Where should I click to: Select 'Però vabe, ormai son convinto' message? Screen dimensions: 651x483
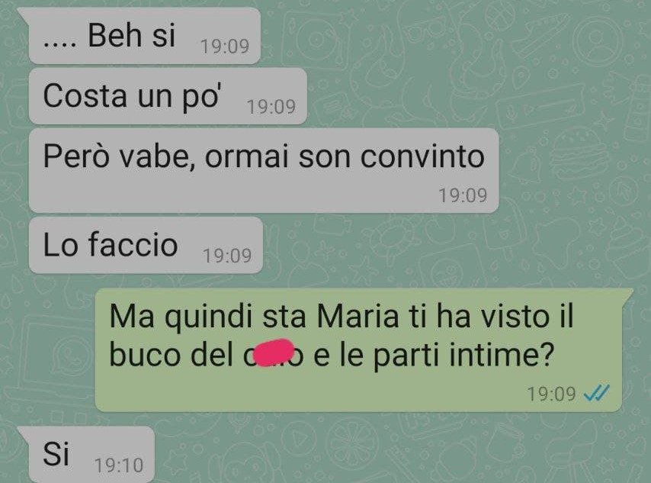point(264,170)
